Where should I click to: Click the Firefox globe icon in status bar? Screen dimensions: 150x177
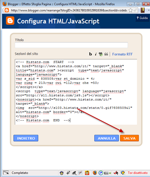tap(95, 173)
